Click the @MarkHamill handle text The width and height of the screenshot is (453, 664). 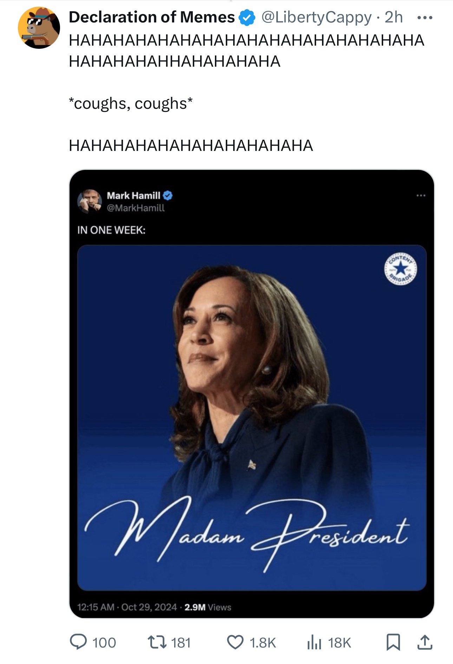click(136, 208)
